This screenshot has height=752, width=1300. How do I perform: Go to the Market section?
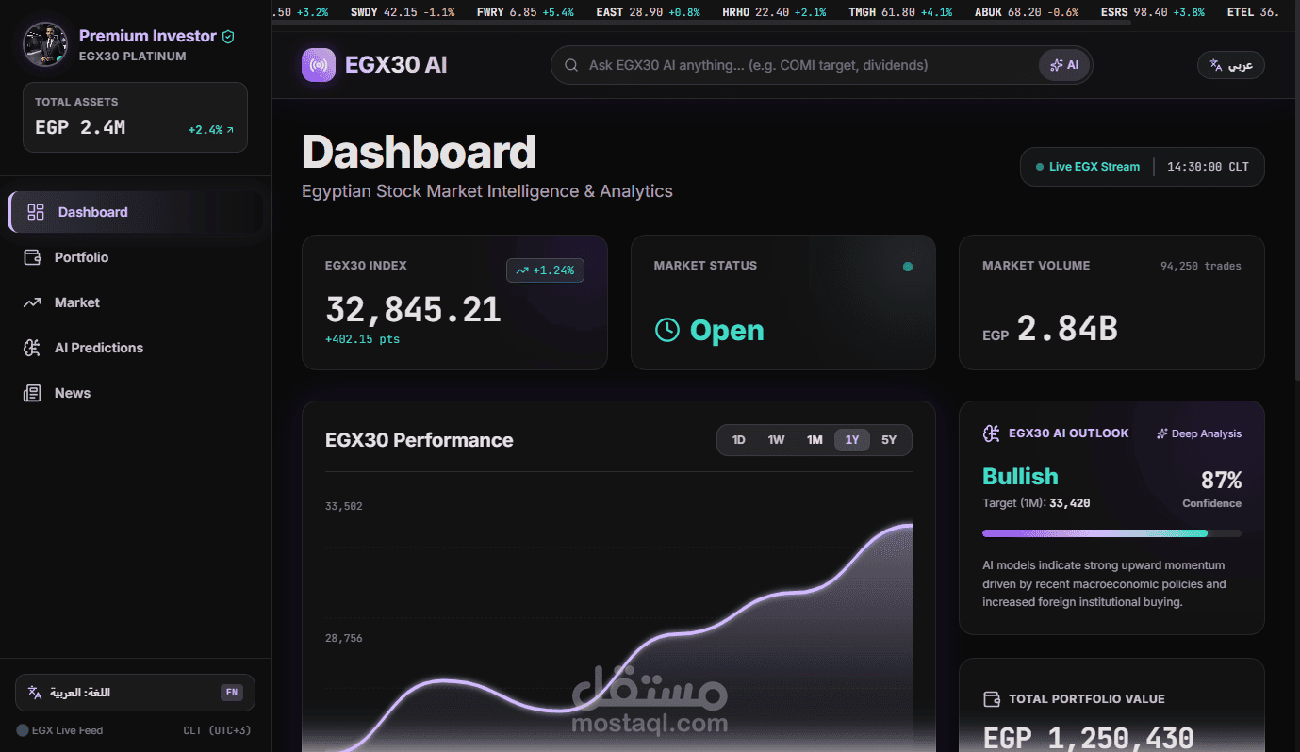pyautogui.click(x=136, y=302)
